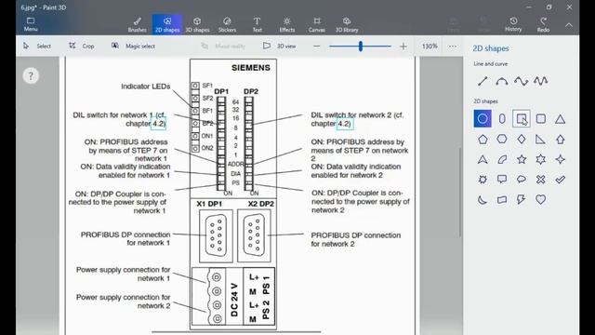This screenshot has height=335, width=595.
Task: Select the cross X shape
Action: tap(541, 180)
